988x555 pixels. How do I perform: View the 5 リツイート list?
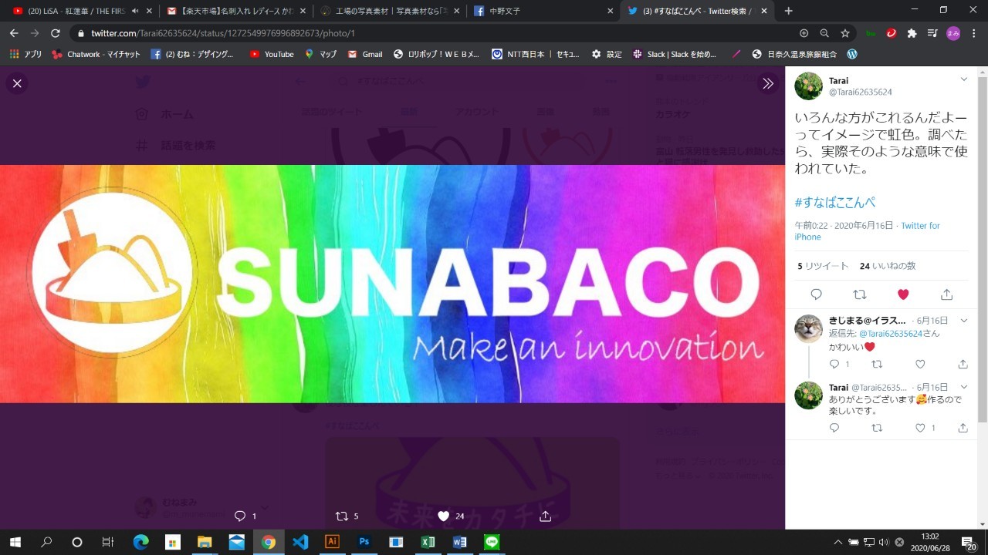(x=823, y=266)
